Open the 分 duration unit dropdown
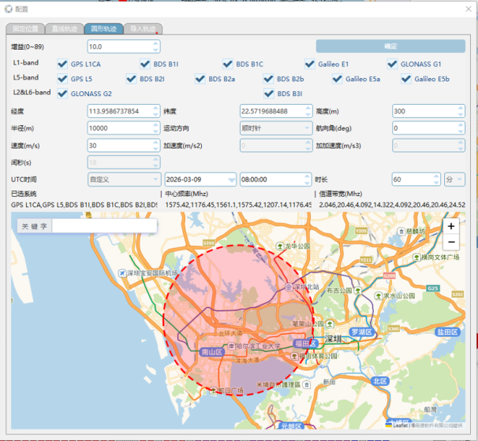The height and width of the screenshot is (441, 478). coord(454,180)
